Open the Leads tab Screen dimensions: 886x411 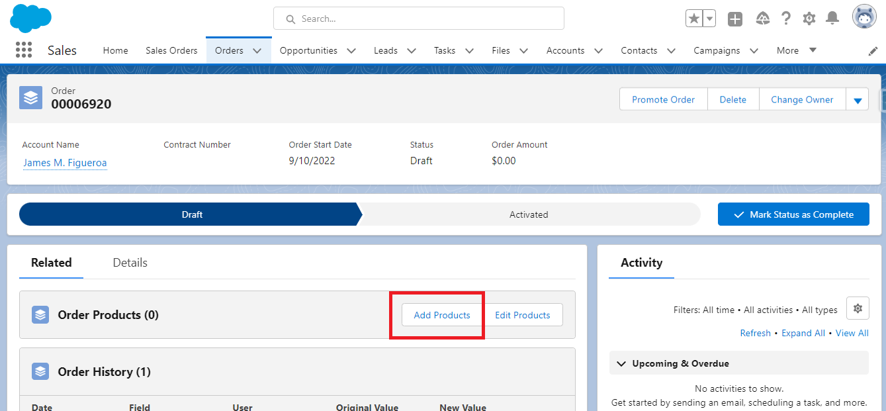[x=386, y=50]
